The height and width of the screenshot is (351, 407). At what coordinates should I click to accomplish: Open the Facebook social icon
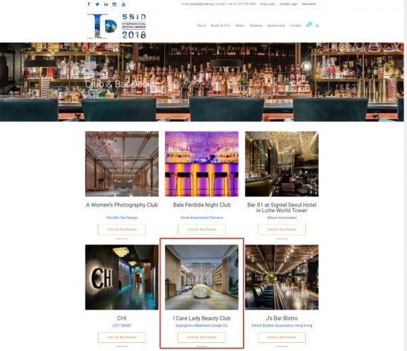[89, 4]
